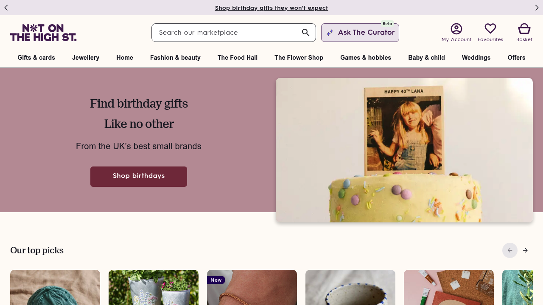The image size is (543, 305).
Task: Open the Gifts & cards menu
Action: tap(36, 58)
